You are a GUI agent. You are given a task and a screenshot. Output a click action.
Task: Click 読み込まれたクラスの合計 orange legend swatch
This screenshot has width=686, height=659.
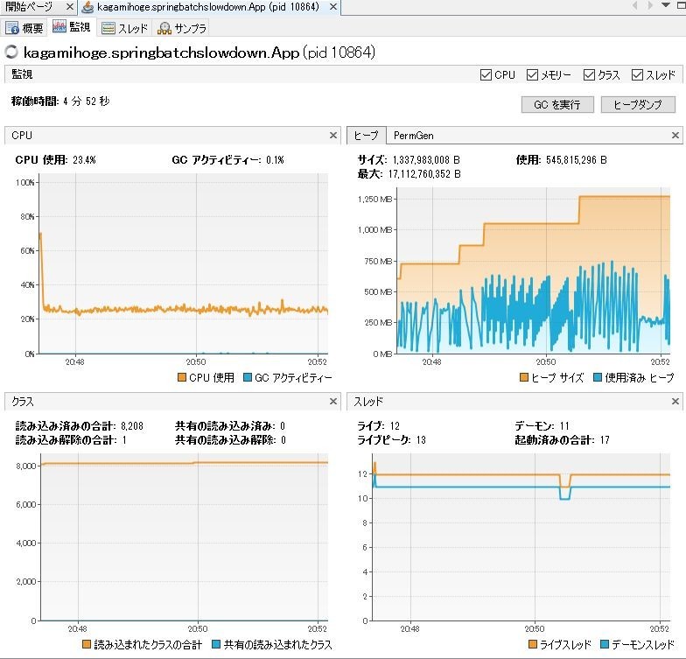[87, 644]
